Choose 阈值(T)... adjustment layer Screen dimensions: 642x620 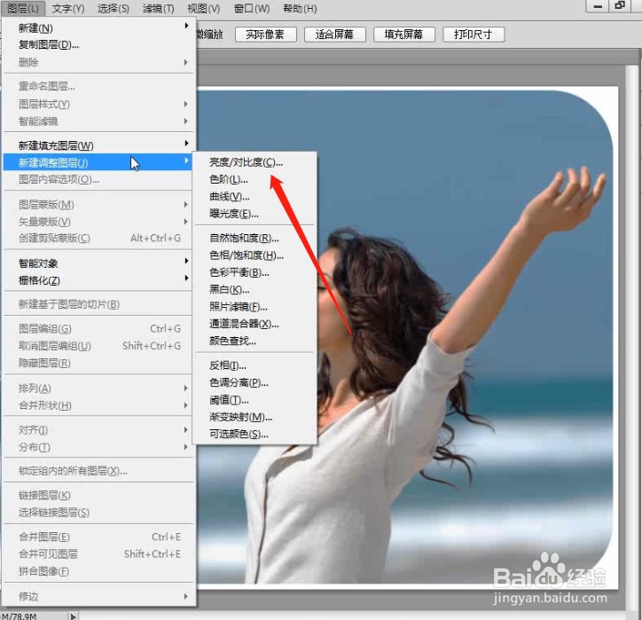pos(254,400)
